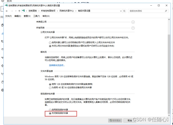Viewport: 173px width, 125px height.
Task: Click the 密码保护的共享 section heading
Action: point(48,94)
